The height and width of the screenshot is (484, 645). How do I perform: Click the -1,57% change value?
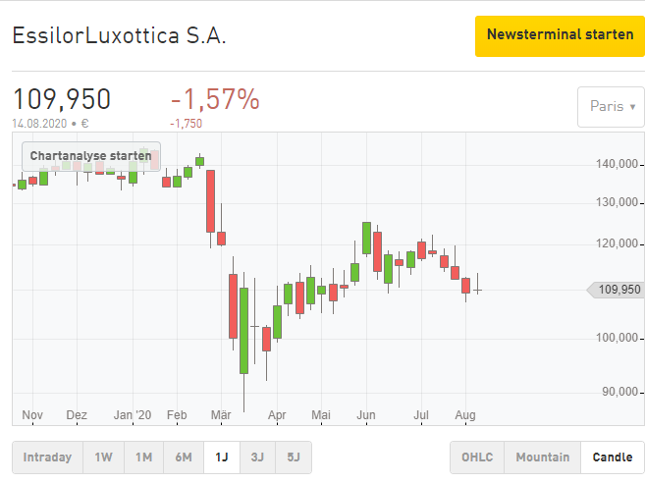215,99
